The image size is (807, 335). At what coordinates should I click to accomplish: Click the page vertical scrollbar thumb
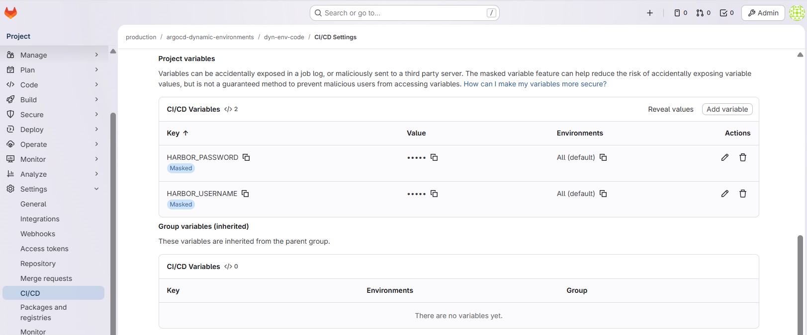tap(800, 283)
